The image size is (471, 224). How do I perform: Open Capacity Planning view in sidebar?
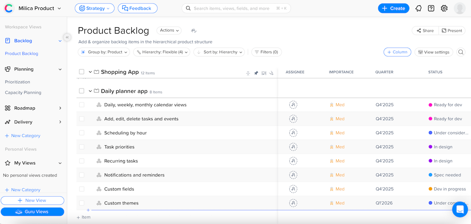(23, 93)
